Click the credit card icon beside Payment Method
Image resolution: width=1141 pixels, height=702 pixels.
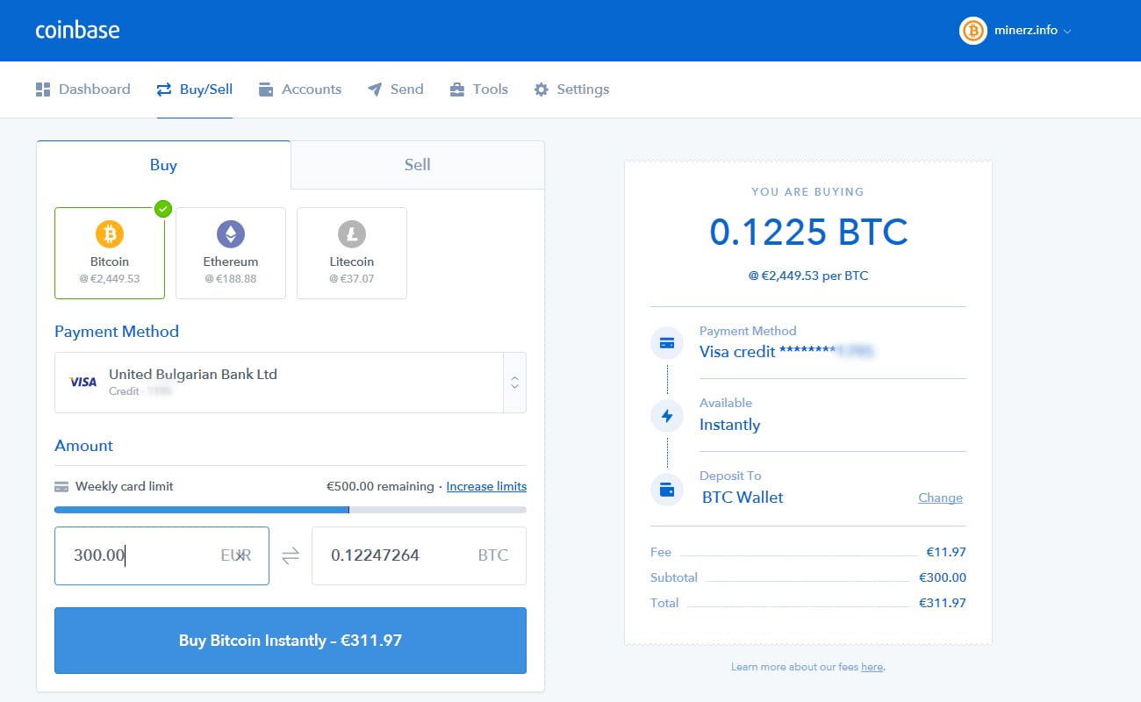667,343
